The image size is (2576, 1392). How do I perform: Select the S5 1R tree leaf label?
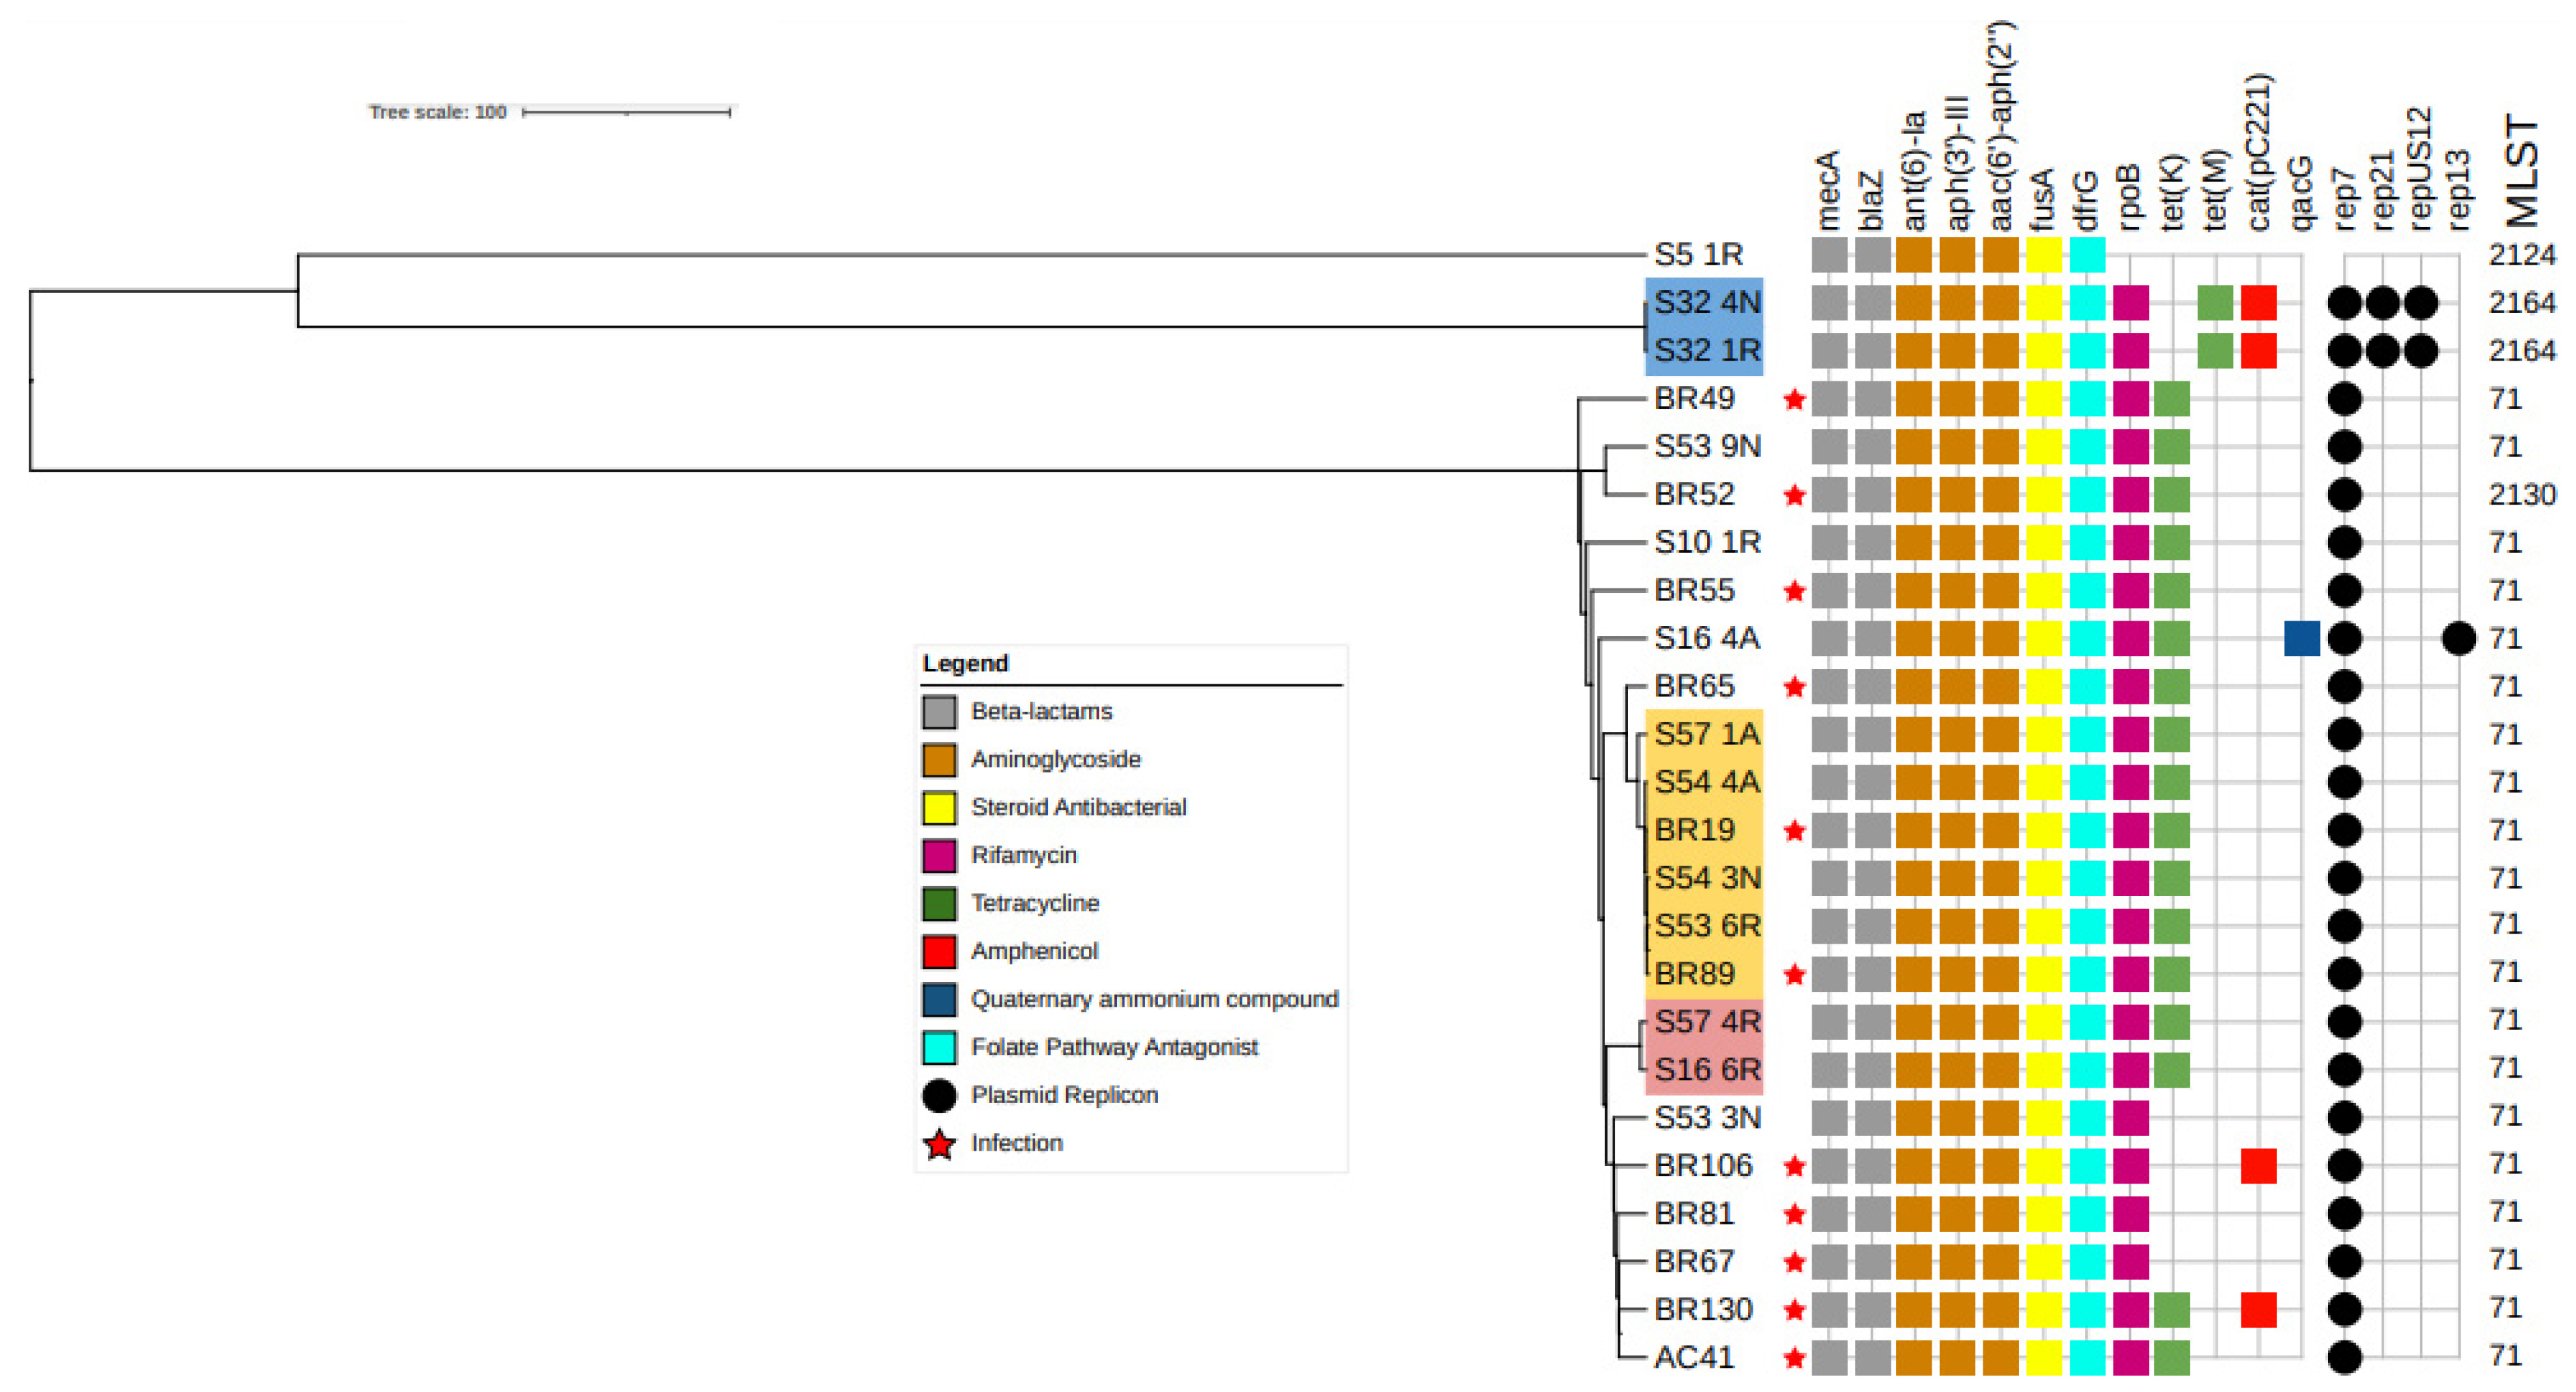coord(1698,255)
